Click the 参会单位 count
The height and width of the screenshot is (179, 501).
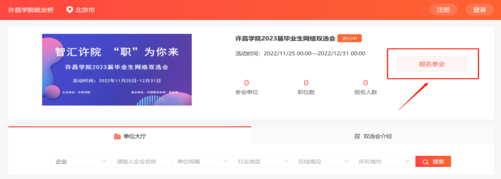point(247,83)
